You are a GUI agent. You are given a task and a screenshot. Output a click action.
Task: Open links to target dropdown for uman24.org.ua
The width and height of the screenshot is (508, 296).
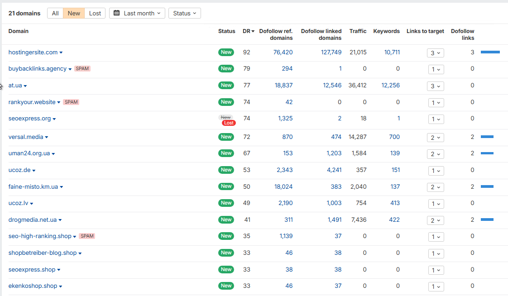pos(436,154)
